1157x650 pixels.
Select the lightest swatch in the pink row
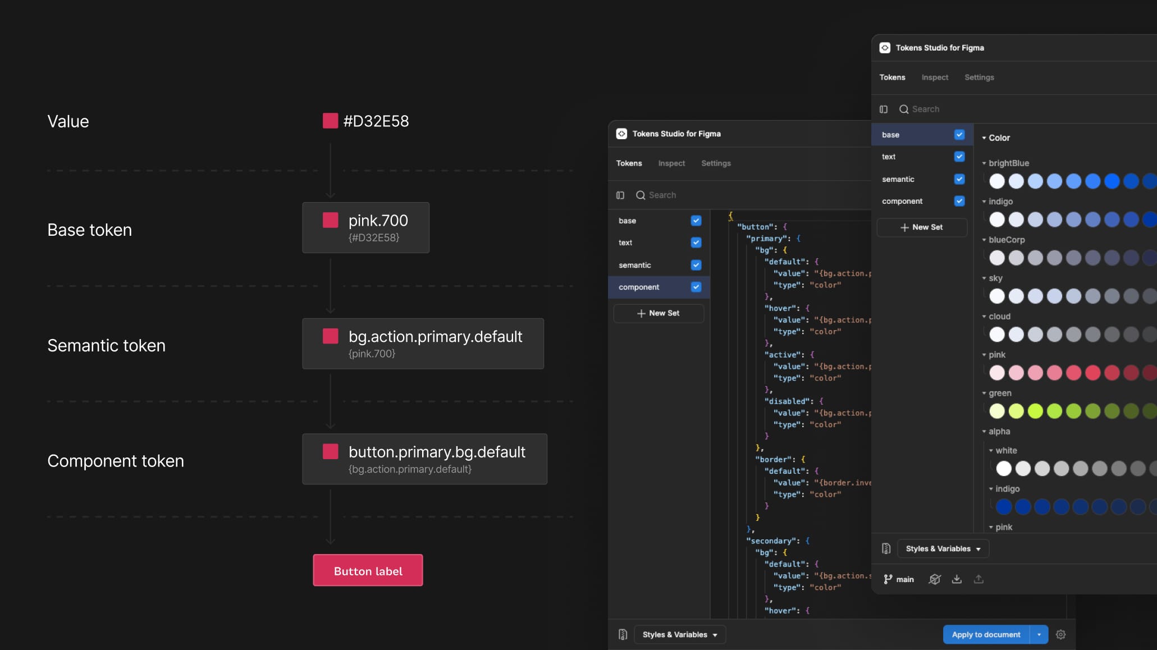pyautogui.click(x=997, y=373)
